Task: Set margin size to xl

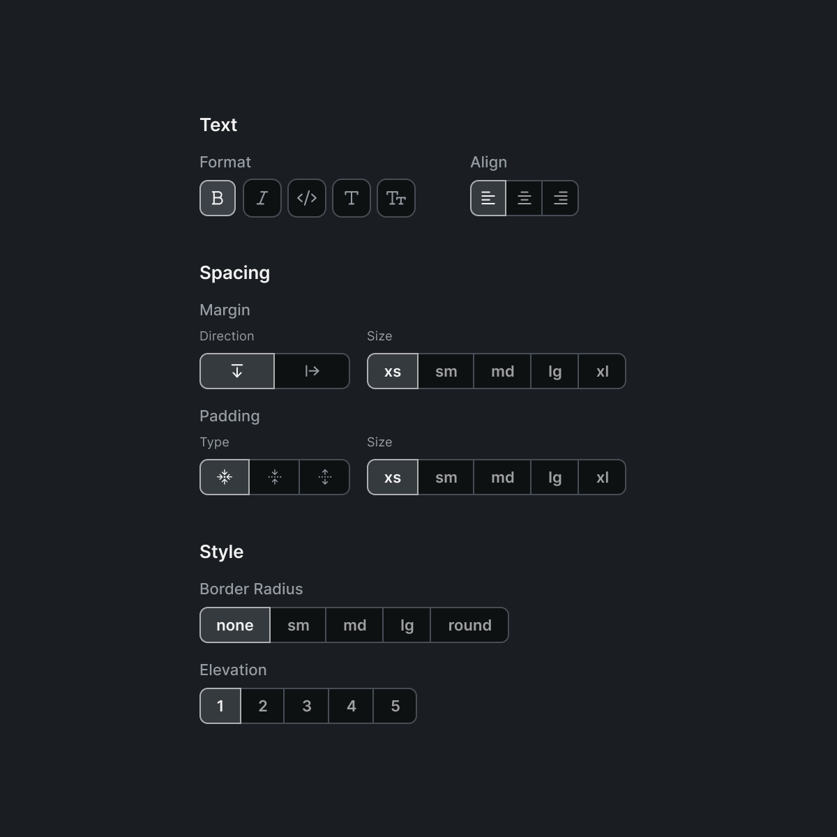Action: [x=602, y=371]
